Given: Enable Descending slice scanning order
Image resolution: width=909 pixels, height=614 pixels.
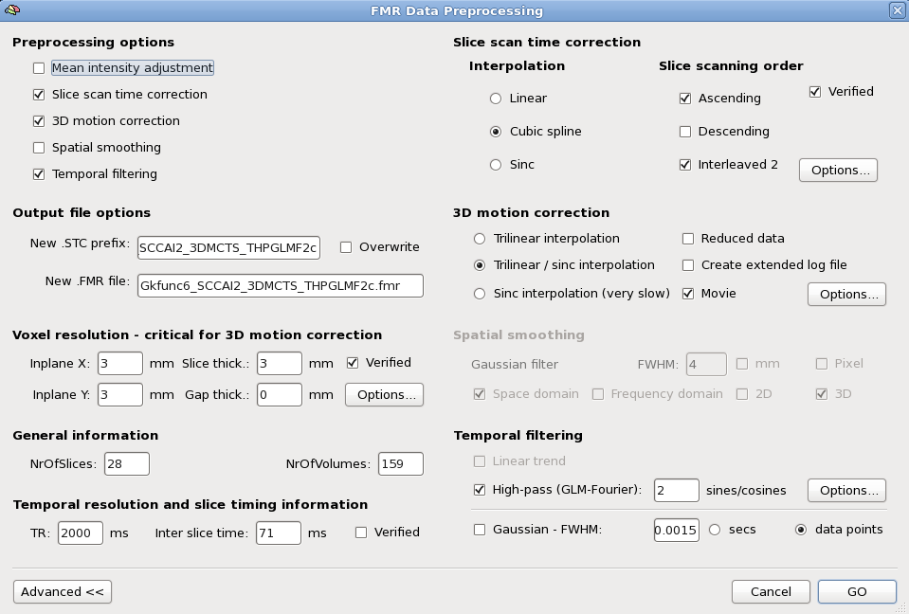Looking at the screenshot, I should click(x=684, y=131).
